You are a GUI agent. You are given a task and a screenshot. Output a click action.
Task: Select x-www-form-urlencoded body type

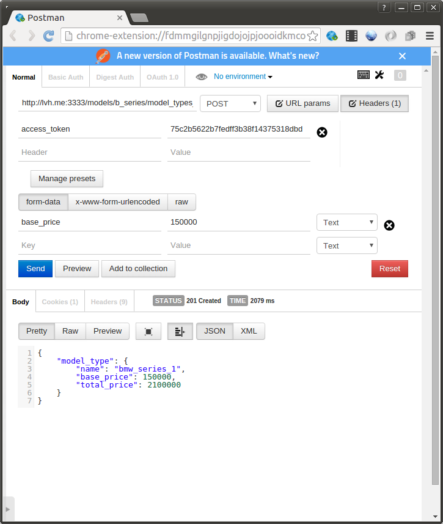pyautogui.click(x=118, y=202)
